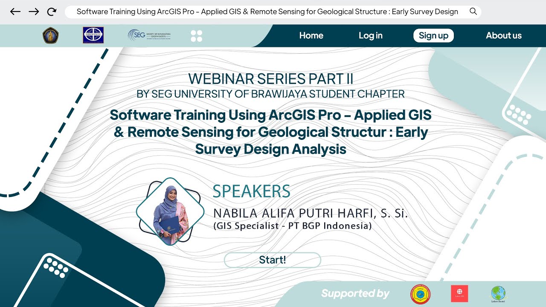Reload the page with refresh icon
The height and width of the screenshot is (307, 546).
click(x=52, y=12)
